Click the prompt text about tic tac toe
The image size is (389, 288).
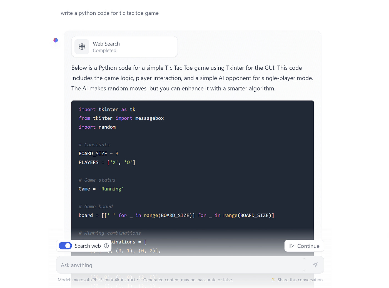(110, 13)
